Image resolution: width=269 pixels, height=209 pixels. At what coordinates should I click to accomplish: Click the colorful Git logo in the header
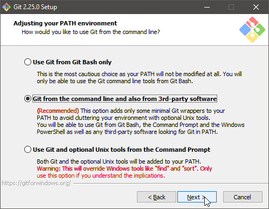[252, 30]
